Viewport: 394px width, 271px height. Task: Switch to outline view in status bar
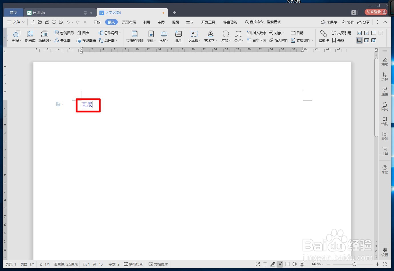point(287,264)
